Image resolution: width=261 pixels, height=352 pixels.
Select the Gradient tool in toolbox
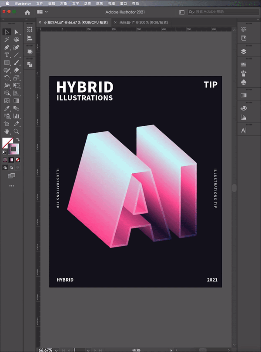[16, 101]
